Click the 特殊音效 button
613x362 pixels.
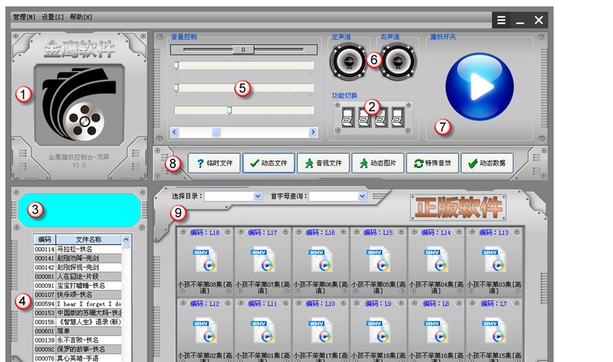(x=433, y=163)
